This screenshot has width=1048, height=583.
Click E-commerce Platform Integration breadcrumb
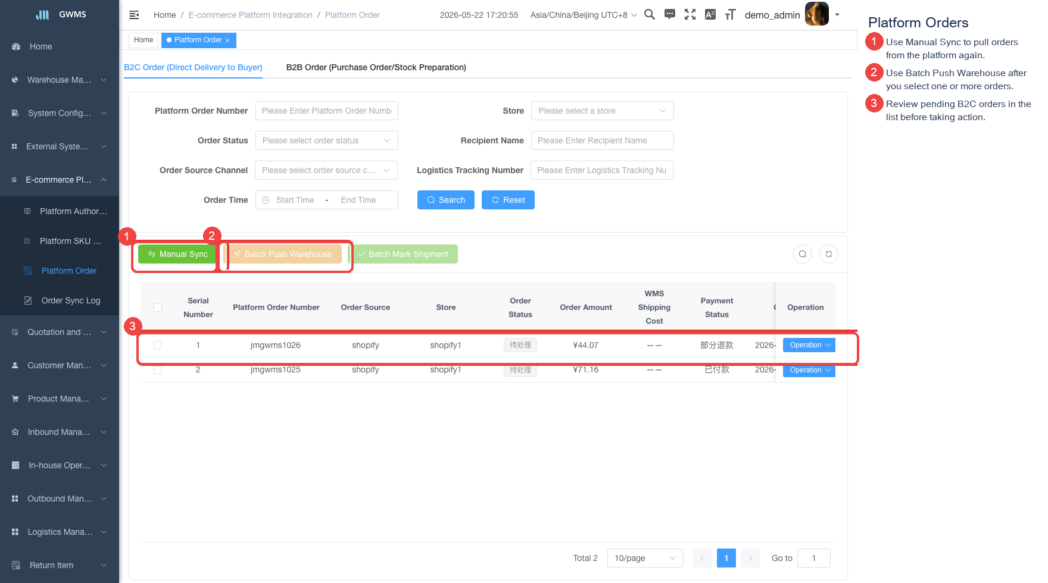click(x=250, y=15)
